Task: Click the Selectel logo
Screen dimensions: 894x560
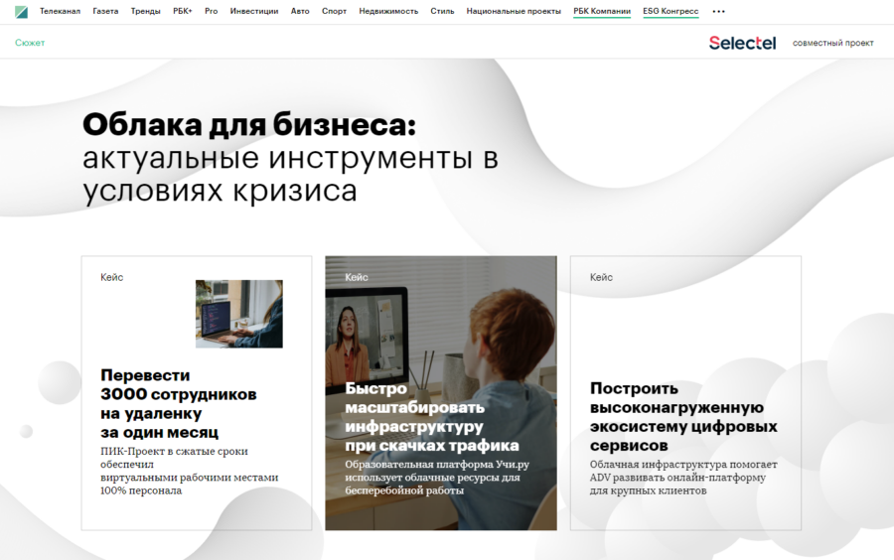Action: click(x=742, y=43)
